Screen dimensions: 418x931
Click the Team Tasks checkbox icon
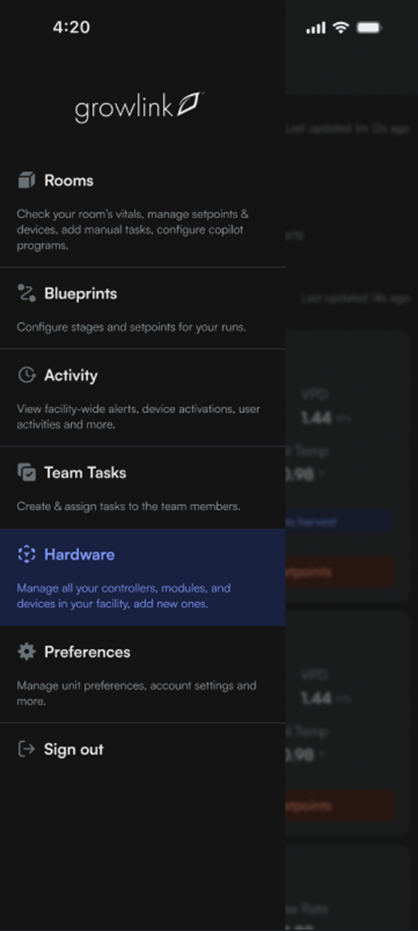[27, 472]
